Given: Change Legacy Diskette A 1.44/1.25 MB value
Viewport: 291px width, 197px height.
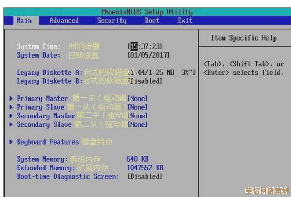Looking at the screenshot, I should point(162,72).
